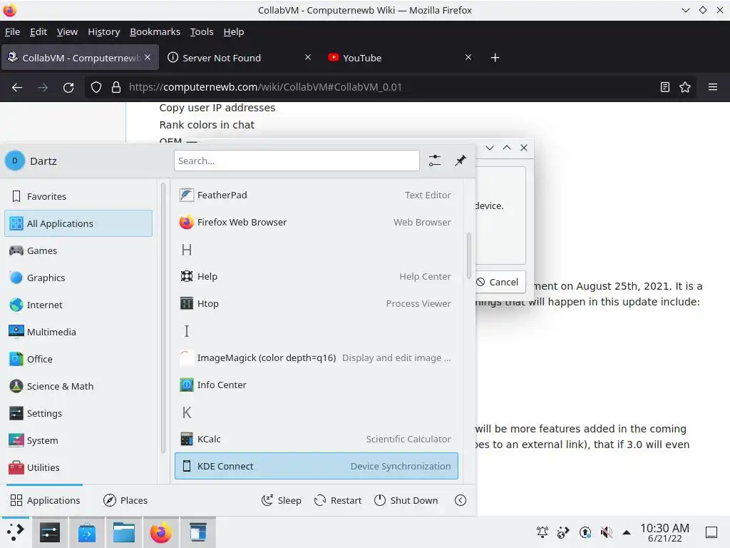
Task: Click dialog's up-chevron titlebar button
Action: [x=507, y=148]
